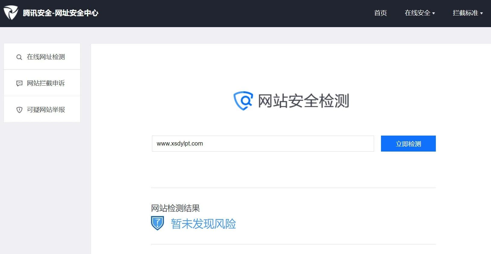The height and width of the screenshot is (254, 491).
Task: Click the warning shield icon beside 可疑网站举报
Action: click(19, 110)
